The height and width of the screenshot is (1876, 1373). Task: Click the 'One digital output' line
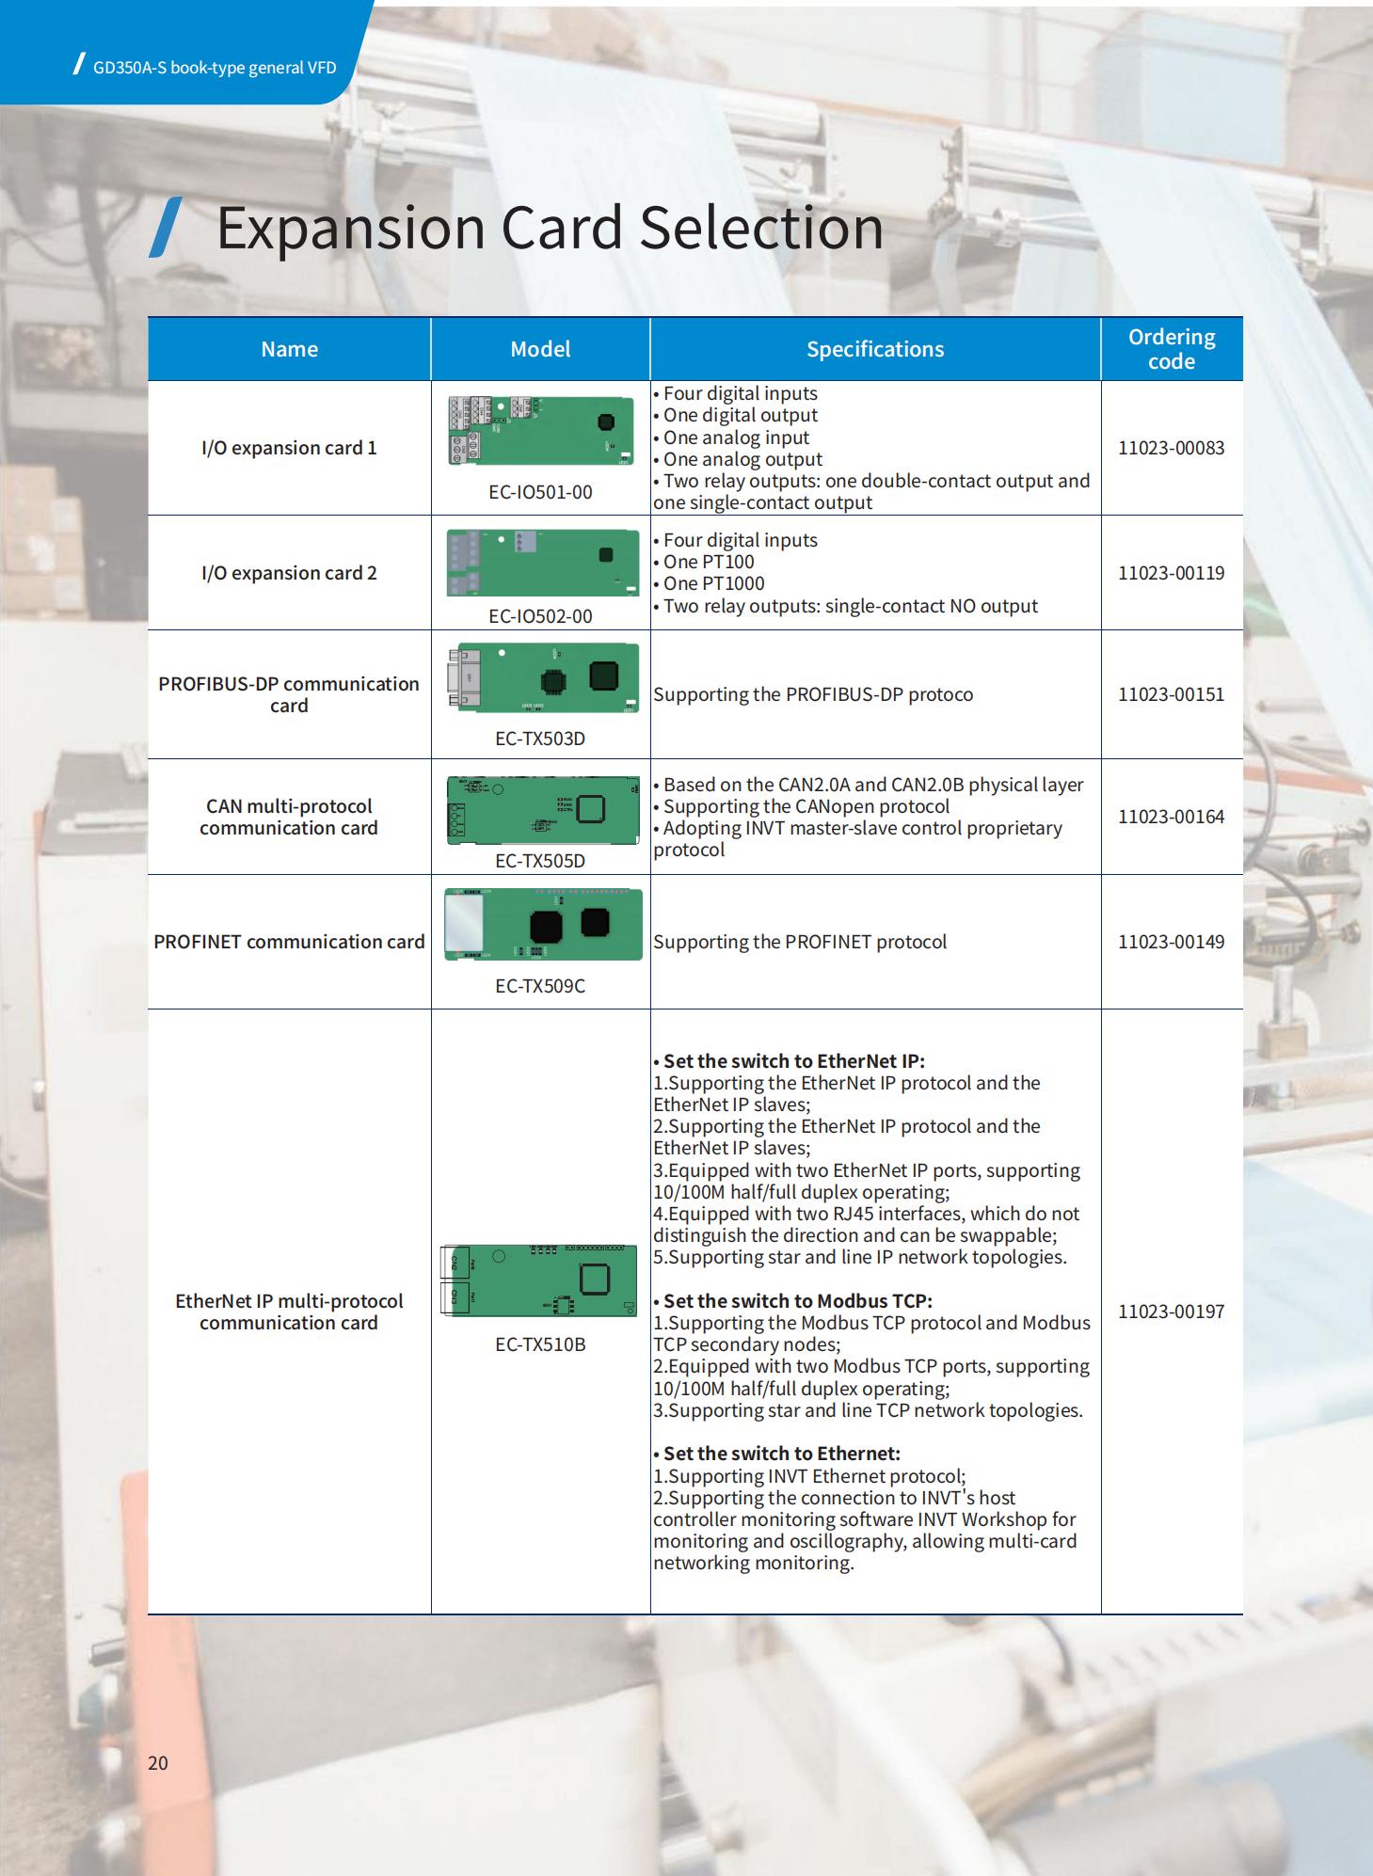(735, 415)
